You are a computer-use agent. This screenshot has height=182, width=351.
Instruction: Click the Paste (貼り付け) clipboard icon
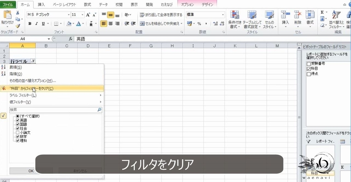(x=7, y=15)
